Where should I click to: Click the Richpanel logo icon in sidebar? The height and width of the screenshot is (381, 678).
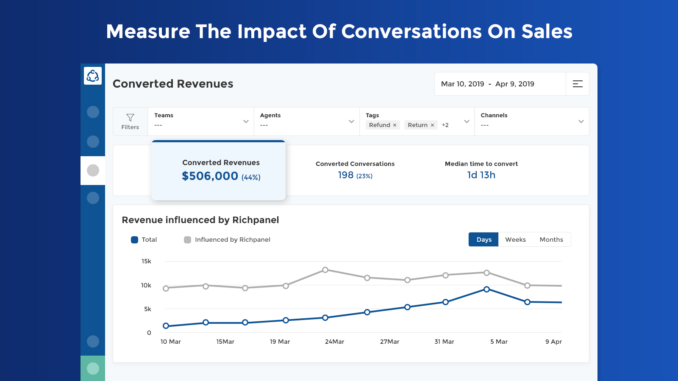tap(93, 76)
